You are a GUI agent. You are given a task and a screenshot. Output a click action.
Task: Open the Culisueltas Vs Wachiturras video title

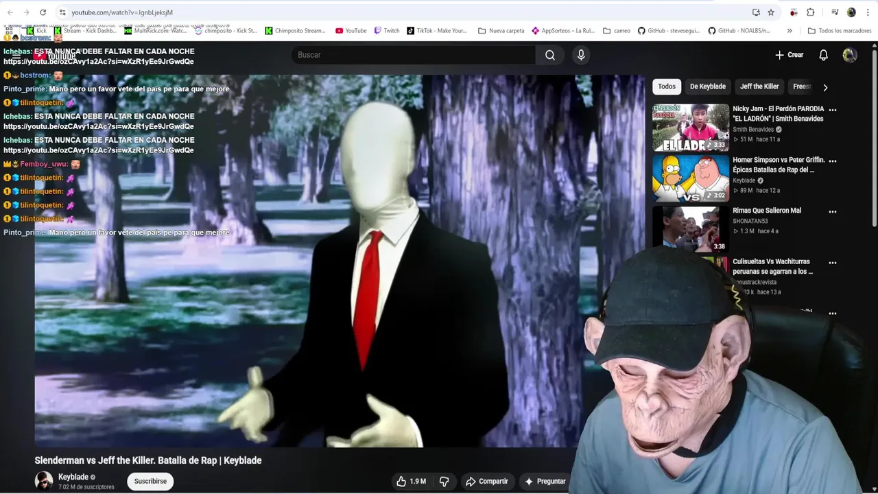(772, 266)
